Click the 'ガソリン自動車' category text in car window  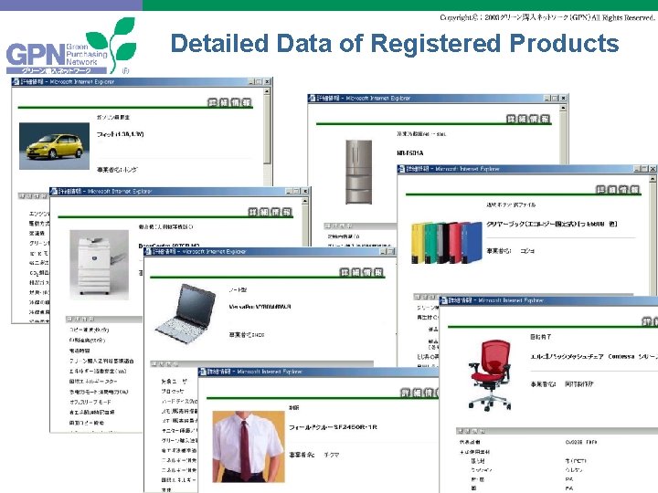113,118
